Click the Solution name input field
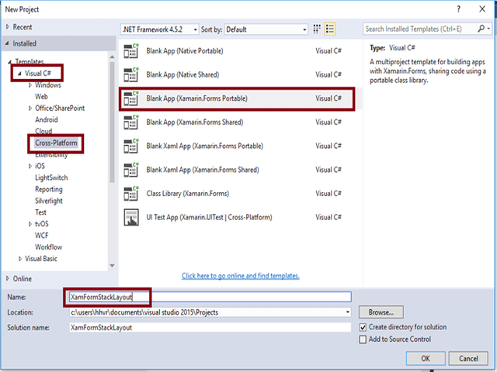Viewport: 497px width, 372px height. [x=210, y=327]
